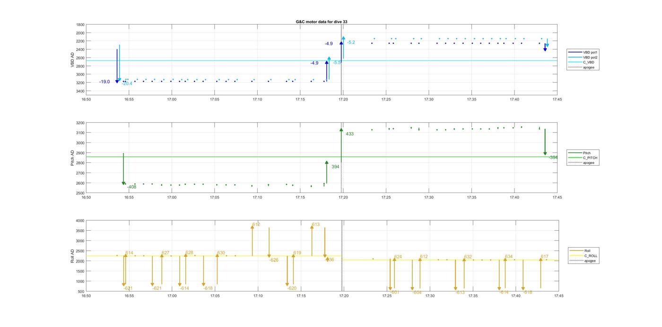Click the -613 roll data label

tap(460, 293)
